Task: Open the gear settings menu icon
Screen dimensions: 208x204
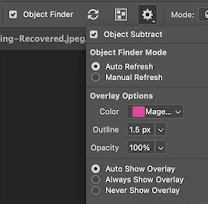Action: pyautogui.click(x=148, y=15)
